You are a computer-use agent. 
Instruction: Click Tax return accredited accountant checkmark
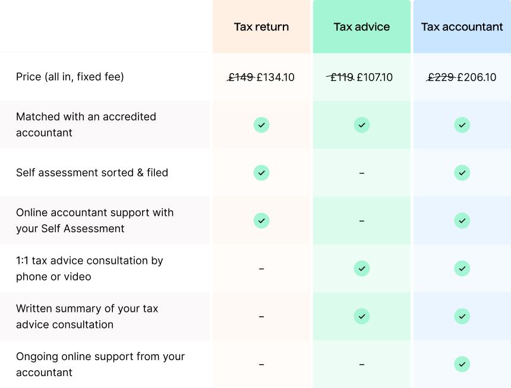tap(261, 125)
